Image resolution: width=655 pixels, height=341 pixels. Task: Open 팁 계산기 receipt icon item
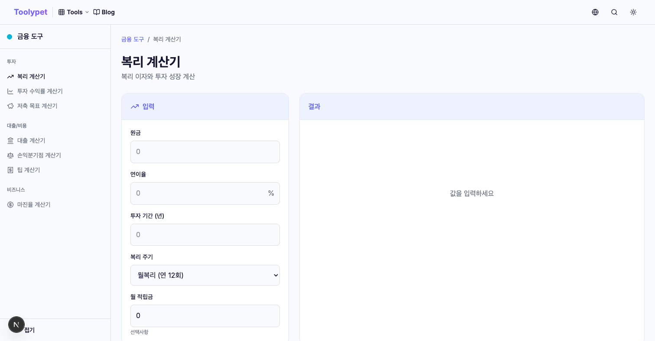(29, 170)
